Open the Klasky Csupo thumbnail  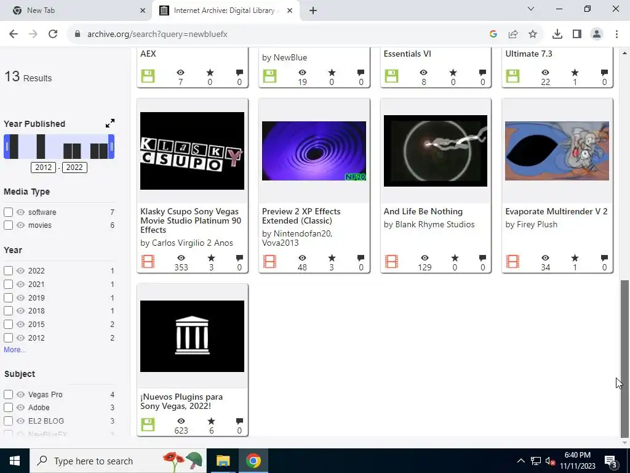pyautogui.click(x=192, y=151)
